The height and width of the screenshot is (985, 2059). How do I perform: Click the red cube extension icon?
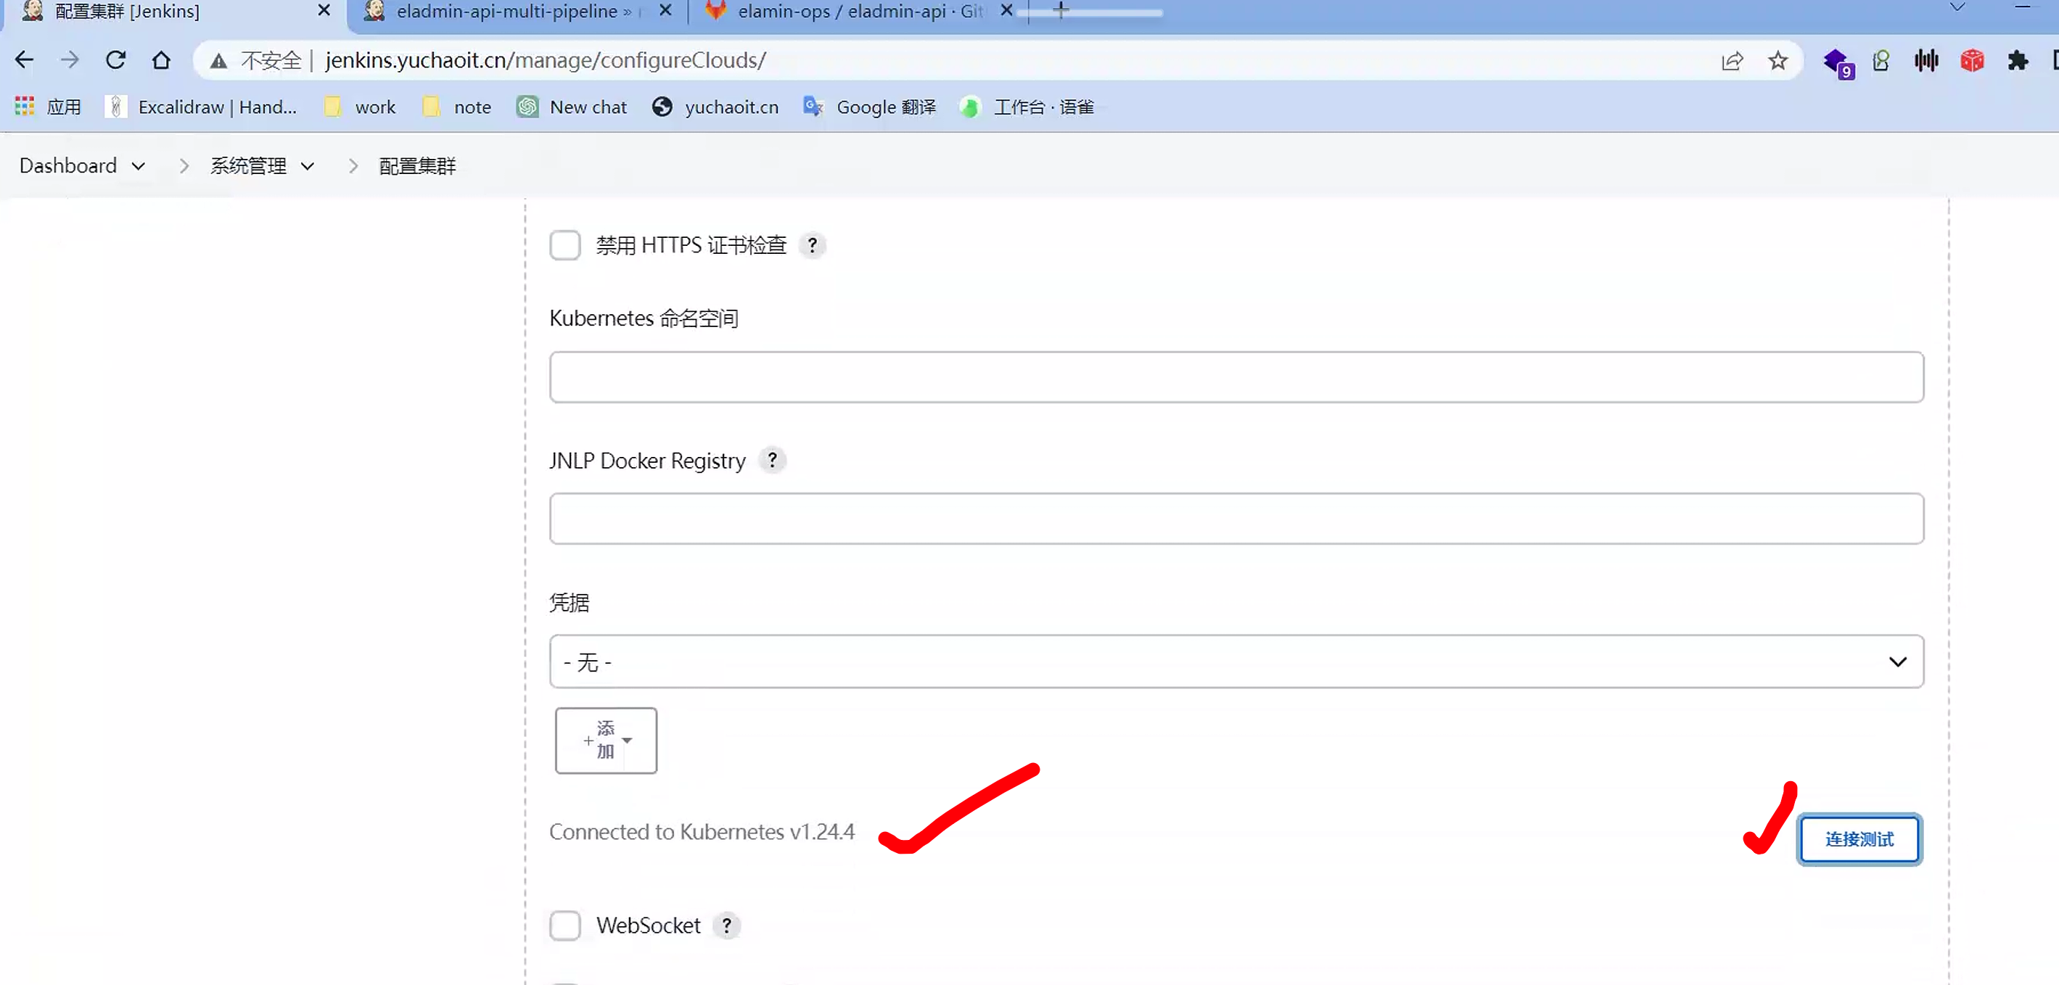click(1971, 61)
